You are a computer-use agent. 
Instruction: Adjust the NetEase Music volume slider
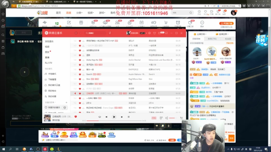(173, 118)
